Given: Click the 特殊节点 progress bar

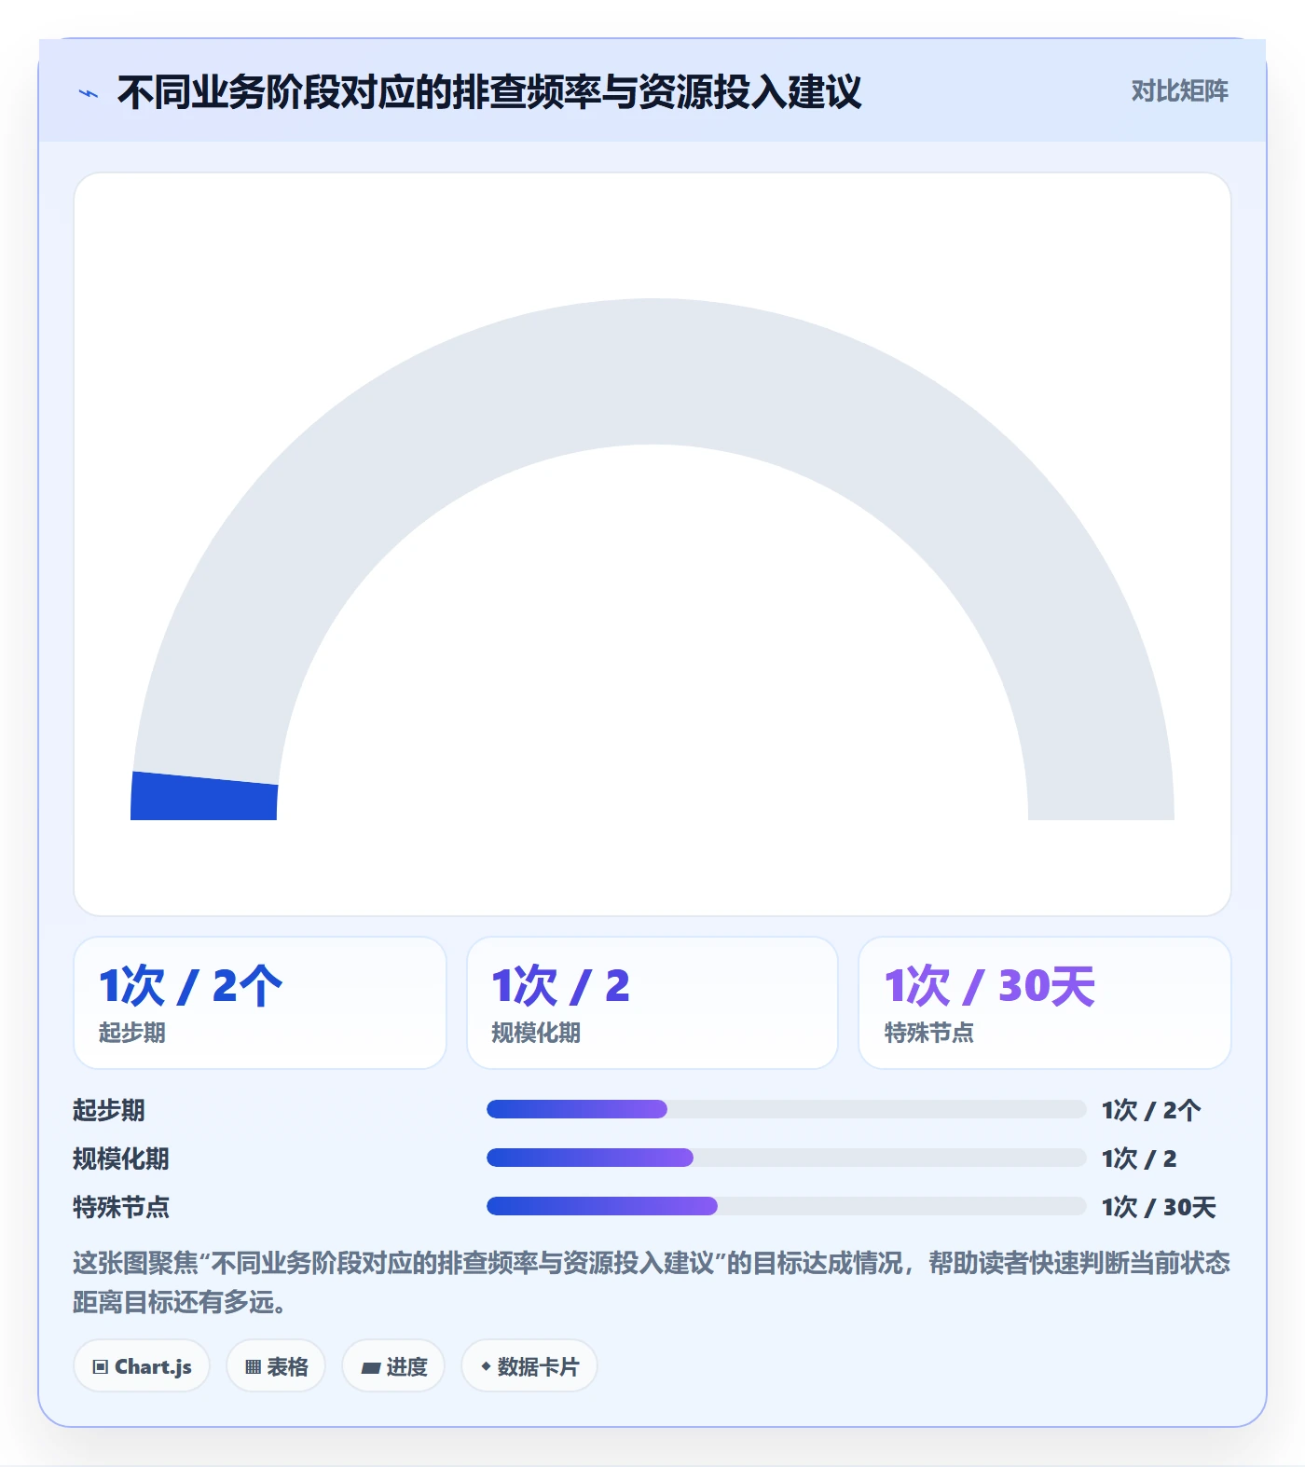Looking at the screenshot, I should [x=787, y=1206].
